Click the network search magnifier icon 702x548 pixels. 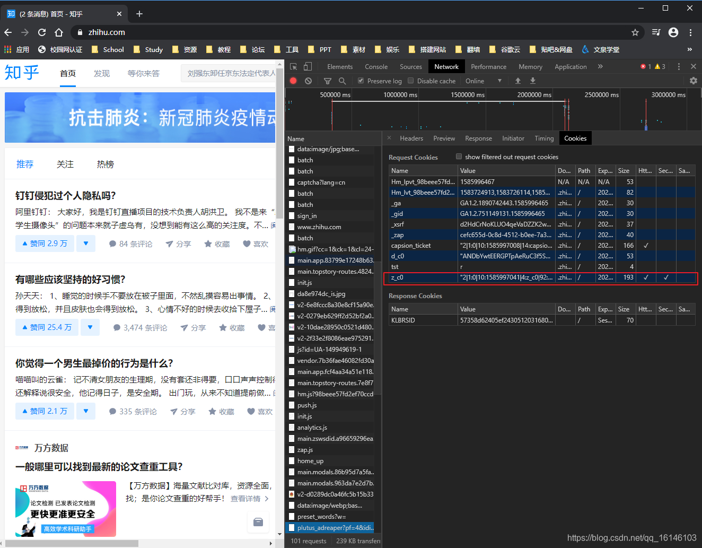[343, 81]
